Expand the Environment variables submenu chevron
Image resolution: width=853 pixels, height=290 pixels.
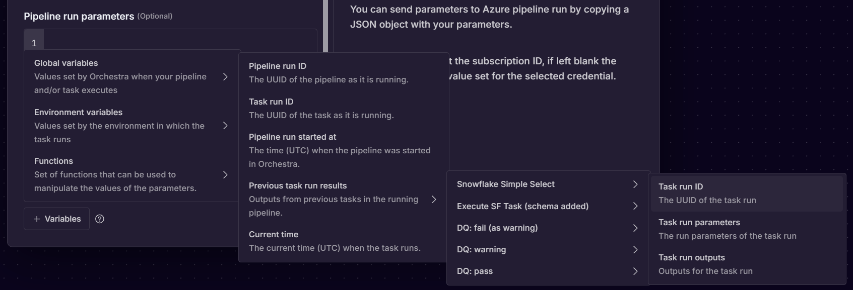click(225, 126)
